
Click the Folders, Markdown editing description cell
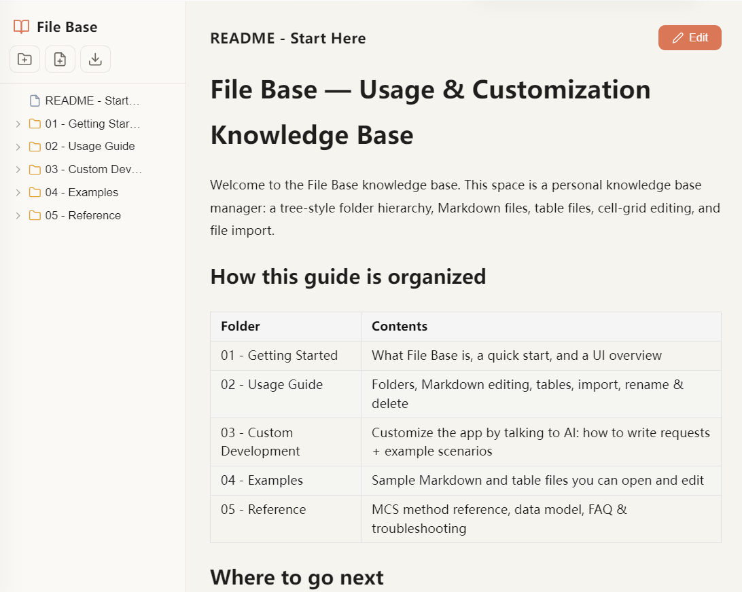point(541,394)
